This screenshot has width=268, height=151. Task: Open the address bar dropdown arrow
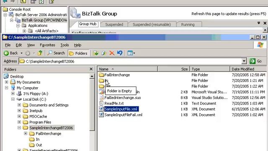point(244,61)
